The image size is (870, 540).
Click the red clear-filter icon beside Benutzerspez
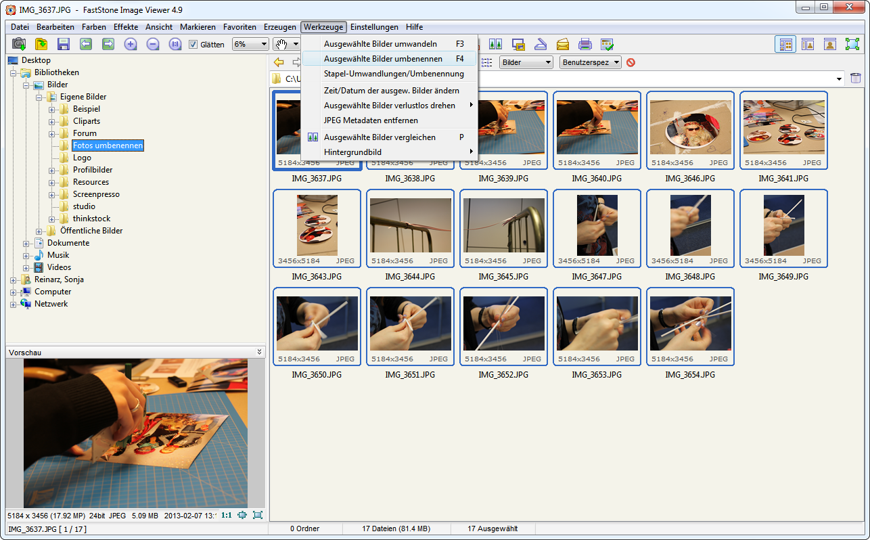pos(631,62)
